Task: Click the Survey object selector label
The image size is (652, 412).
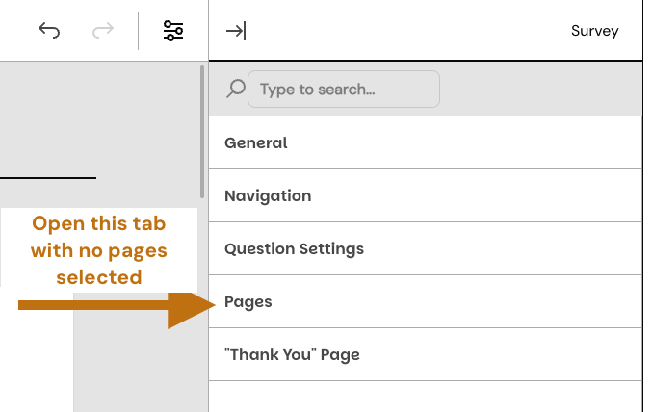Action: [x=594, y=31]
